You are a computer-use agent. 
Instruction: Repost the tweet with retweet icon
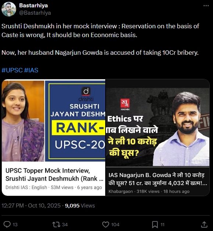click(56, 224)
